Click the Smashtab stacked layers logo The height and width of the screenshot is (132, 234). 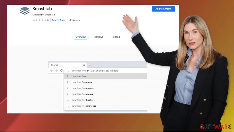pyautogui.click(x=25, y=10)
